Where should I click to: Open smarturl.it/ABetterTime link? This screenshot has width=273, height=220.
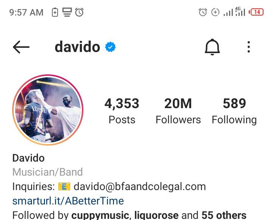click(68, 201)
